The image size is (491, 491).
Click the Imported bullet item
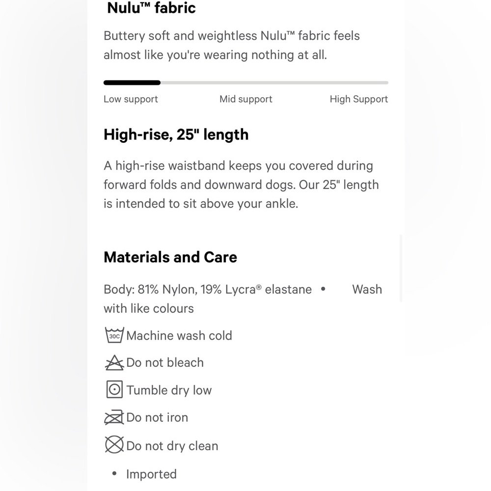point(145,474)
